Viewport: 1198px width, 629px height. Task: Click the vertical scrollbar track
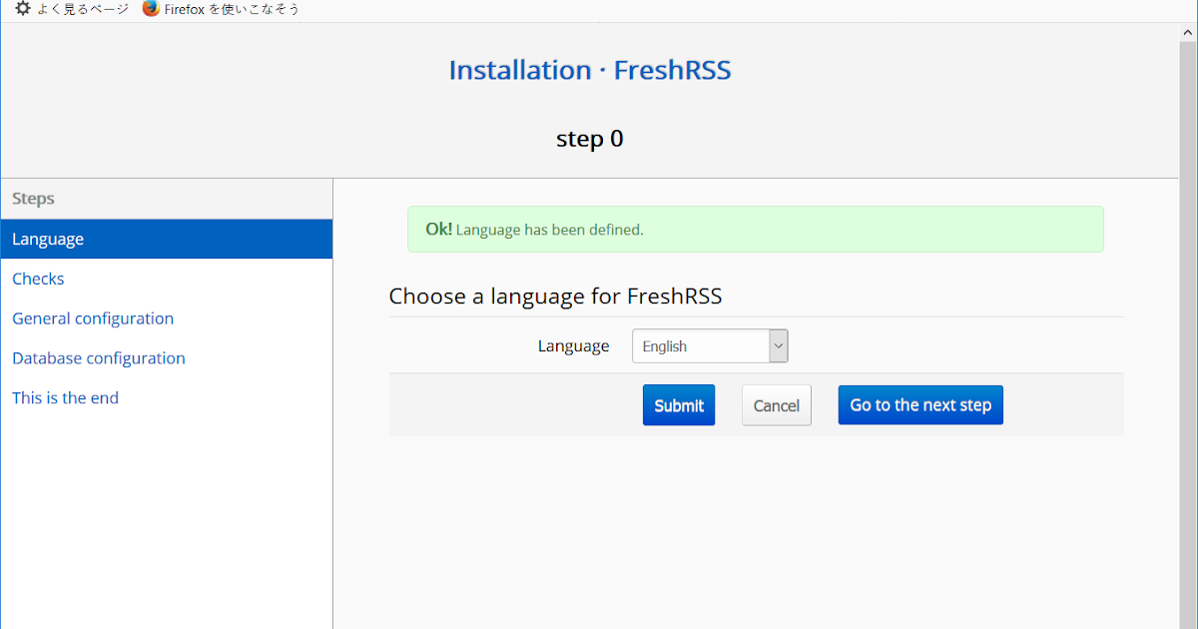(1188, 399)
